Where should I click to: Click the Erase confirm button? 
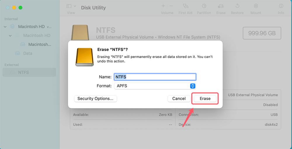coord(205,99)
